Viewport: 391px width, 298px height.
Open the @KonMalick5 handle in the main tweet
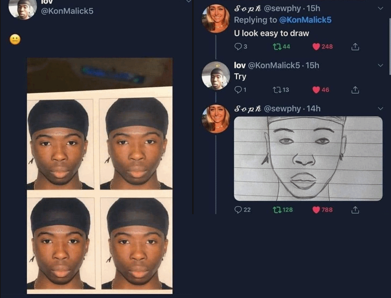point(66,11)
